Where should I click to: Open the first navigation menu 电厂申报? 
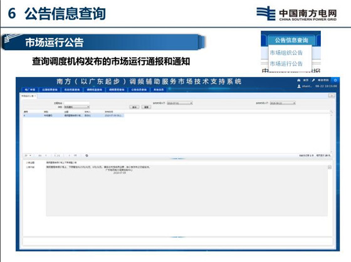click(x=30, y=90)
